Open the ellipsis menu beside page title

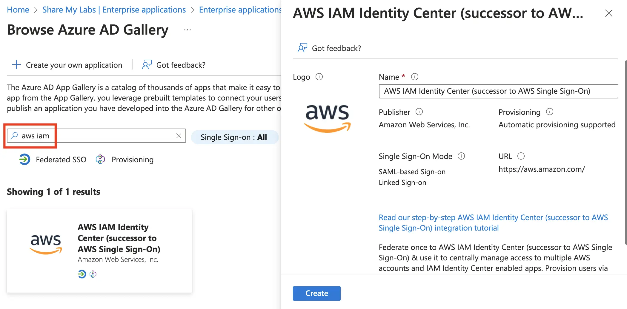(x=188, y=30)
